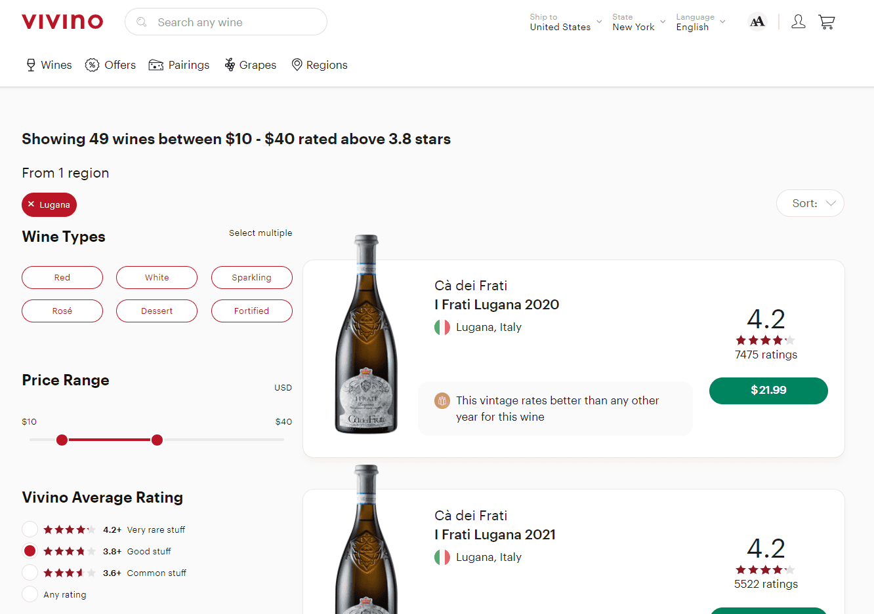The width and height of the screenshot is (874, 614).
Task: Select the 3.6+ Common stuff rating
Action: [x=30, y=573]
